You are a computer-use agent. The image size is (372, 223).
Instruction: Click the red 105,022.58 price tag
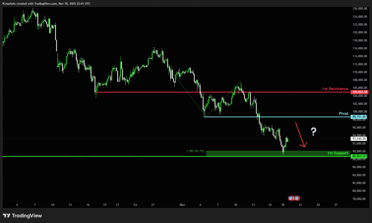pyautogui.click(x=359, y=92)
